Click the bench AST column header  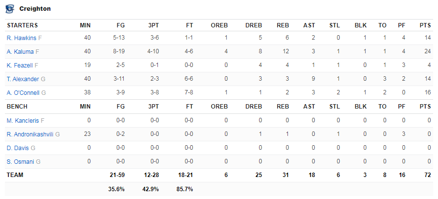click(309, 107)
